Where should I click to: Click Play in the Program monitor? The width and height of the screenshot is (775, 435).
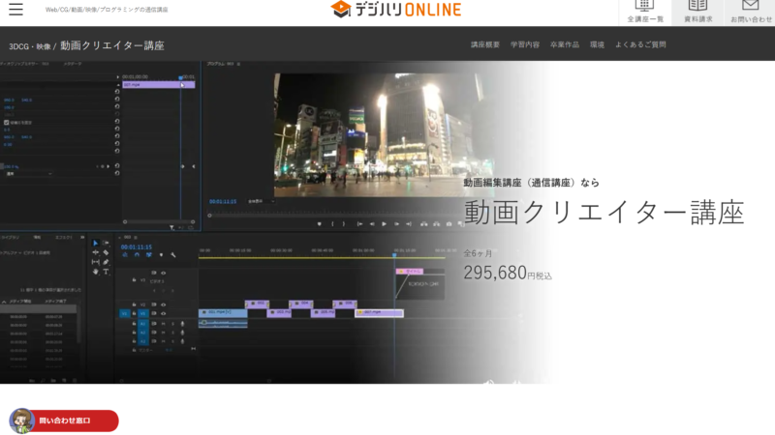[384, 224]
